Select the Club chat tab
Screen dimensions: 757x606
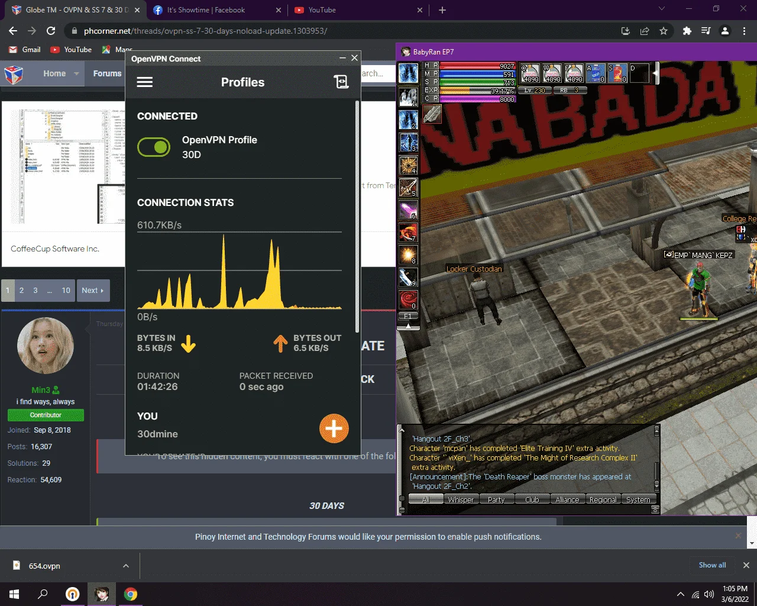tap(532, 499)
